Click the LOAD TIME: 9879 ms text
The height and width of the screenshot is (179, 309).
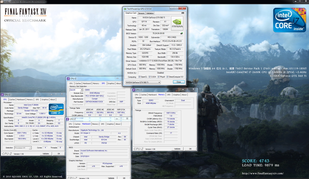pos(261,165)
